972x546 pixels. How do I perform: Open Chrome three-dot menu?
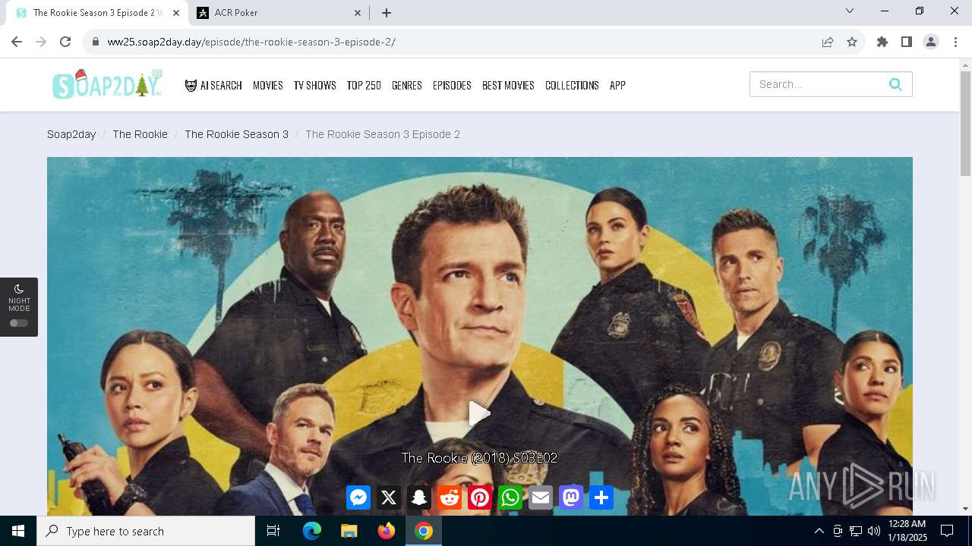pos(955,42)
